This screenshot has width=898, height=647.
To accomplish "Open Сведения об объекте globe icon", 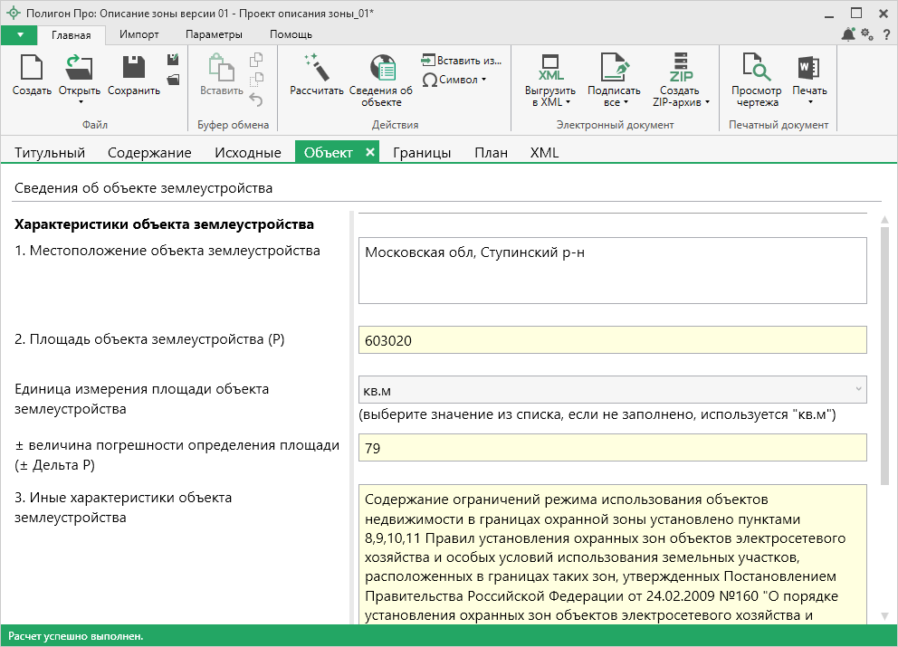I will (x=381, y=68).
